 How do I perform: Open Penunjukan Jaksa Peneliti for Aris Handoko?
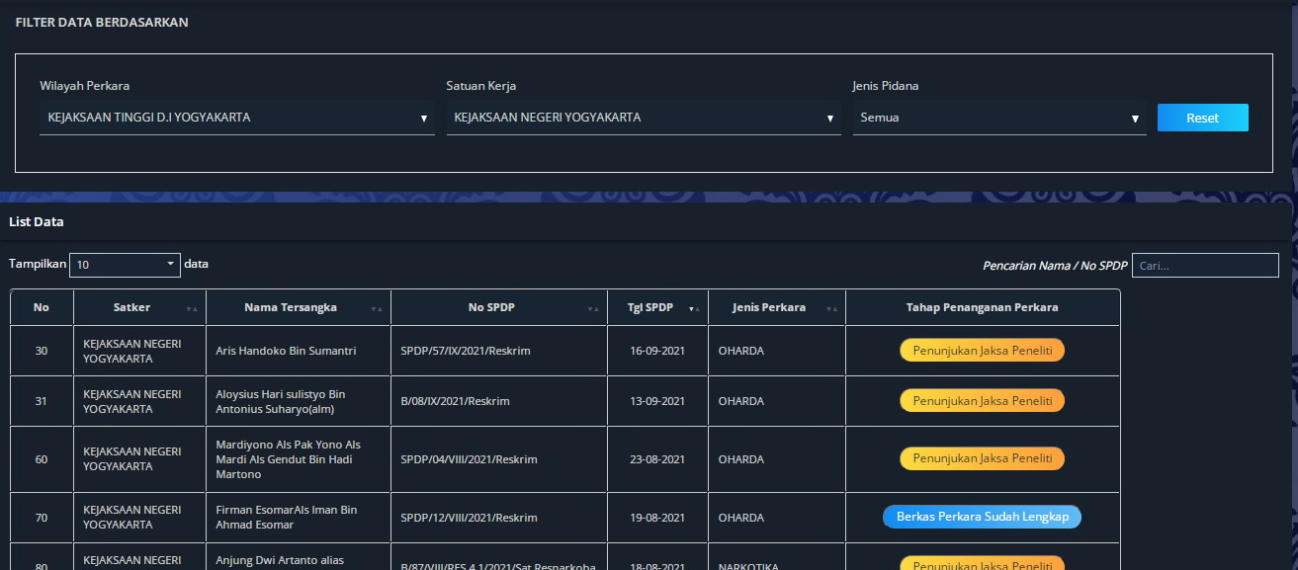[982, 350]
